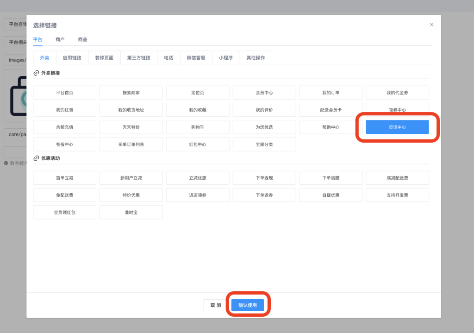Open the 应用链接 sub-tab
Viewport: 474px width, 333px height.
(72, 58)
